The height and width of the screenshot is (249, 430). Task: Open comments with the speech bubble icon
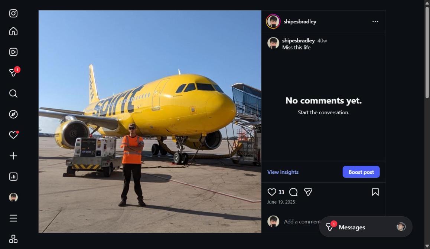[293, 192]
